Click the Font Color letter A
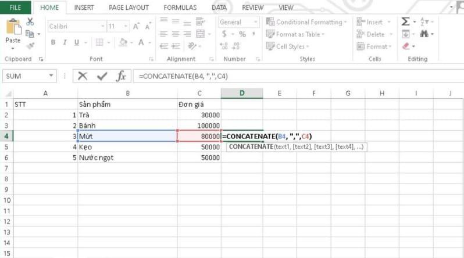 141,42
